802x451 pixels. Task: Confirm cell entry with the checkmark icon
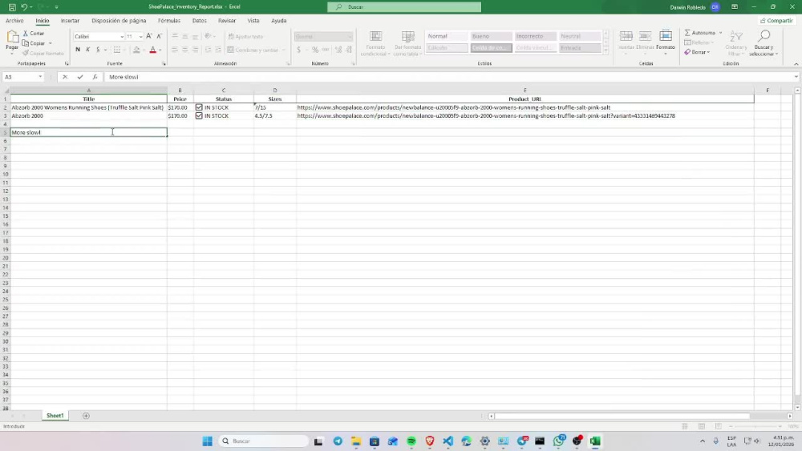click(x=79, y=77)
